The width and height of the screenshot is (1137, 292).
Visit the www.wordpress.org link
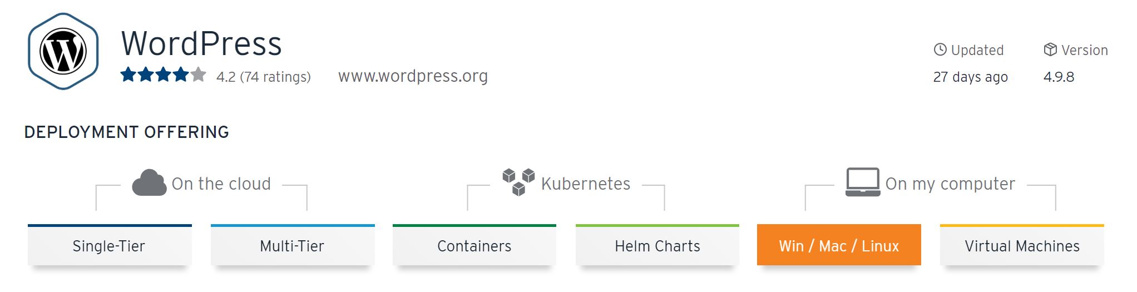413,76
